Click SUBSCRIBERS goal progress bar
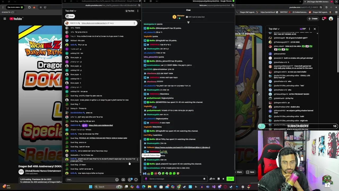Screen dimensions: 339x191 (297, 126)
